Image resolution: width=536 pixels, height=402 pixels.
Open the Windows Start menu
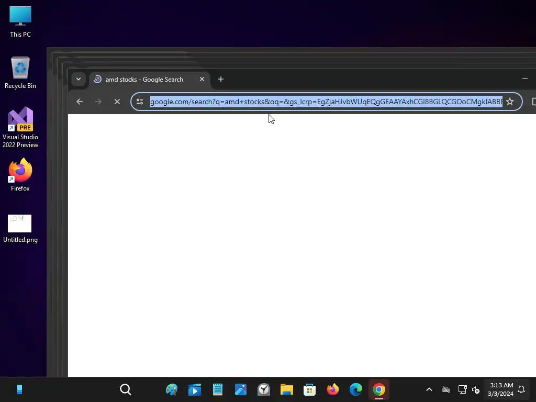(x=19, y=389)
